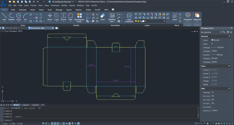Image resolution: width=234 pixels, height=125 pixels.
Task: Switch to the Annotate ribbon tab
Action: (x=23, y=10)
